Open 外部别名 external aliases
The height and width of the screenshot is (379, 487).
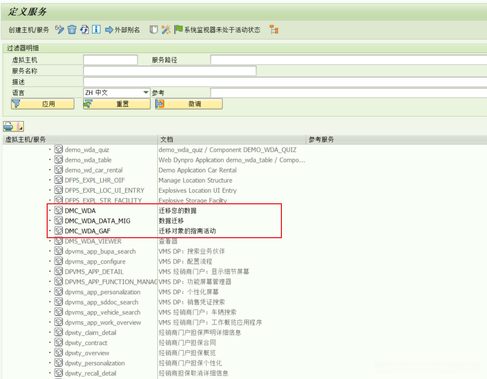[x=122, y=30]
